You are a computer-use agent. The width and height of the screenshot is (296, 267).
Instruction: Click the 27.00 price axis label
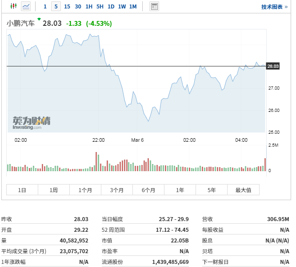[274, 88]
